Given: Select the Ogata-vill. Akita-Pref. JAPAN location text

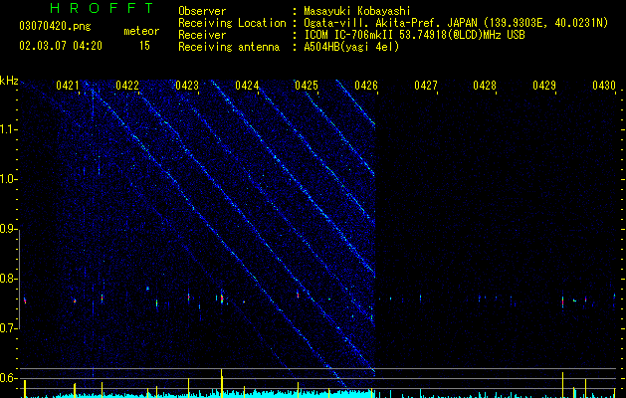Looking at the screenshot, I should click(x=390, y=23).
